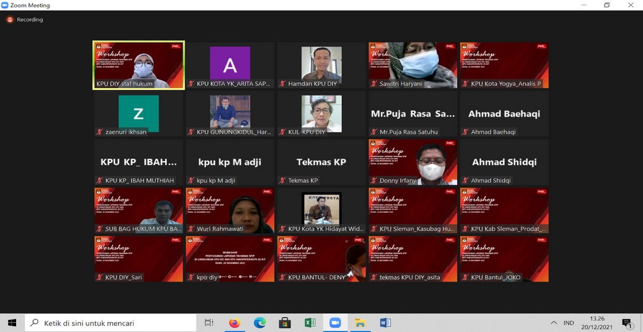This screenshot has height=332, width=643.
Task: Open the notification center icon
Action: (x=627, y=323)
